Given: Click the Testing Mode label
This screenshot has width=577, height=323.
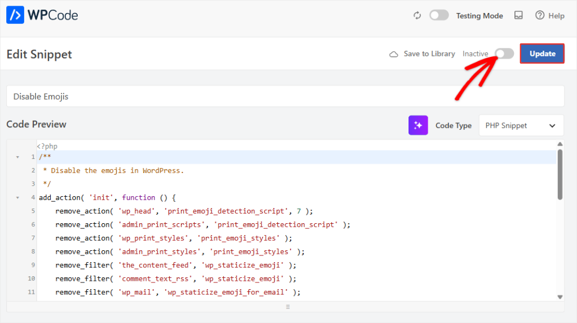Looking at the screenshot, I should click(x=480, y=16).
